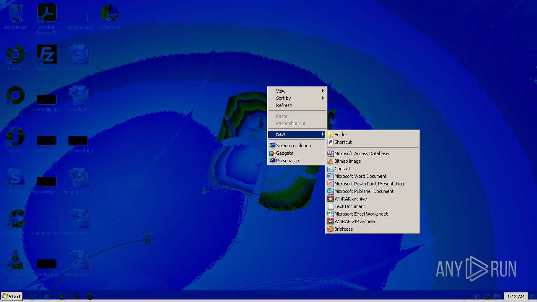Create a new Microsoft Word Document
The height and width of the screenshot is (302, 537).
(x=373, y=176)
